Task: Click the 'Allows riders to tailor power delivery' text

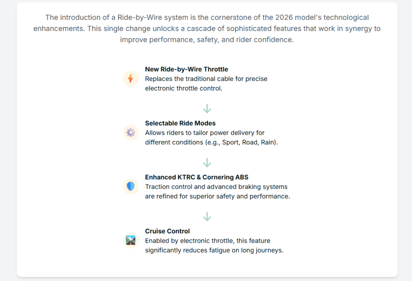Action: click(x=205, y=133)
